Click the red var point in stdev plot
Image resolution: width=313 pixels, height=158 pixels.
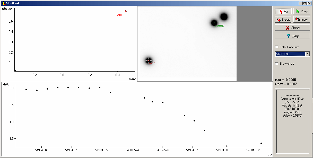pos(126,11)
